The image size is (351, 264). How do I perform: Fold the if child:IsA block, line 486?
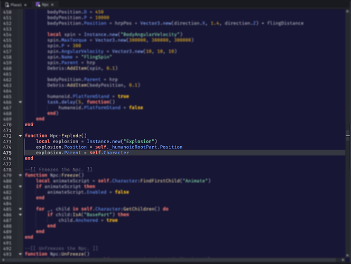pos(20,214)
